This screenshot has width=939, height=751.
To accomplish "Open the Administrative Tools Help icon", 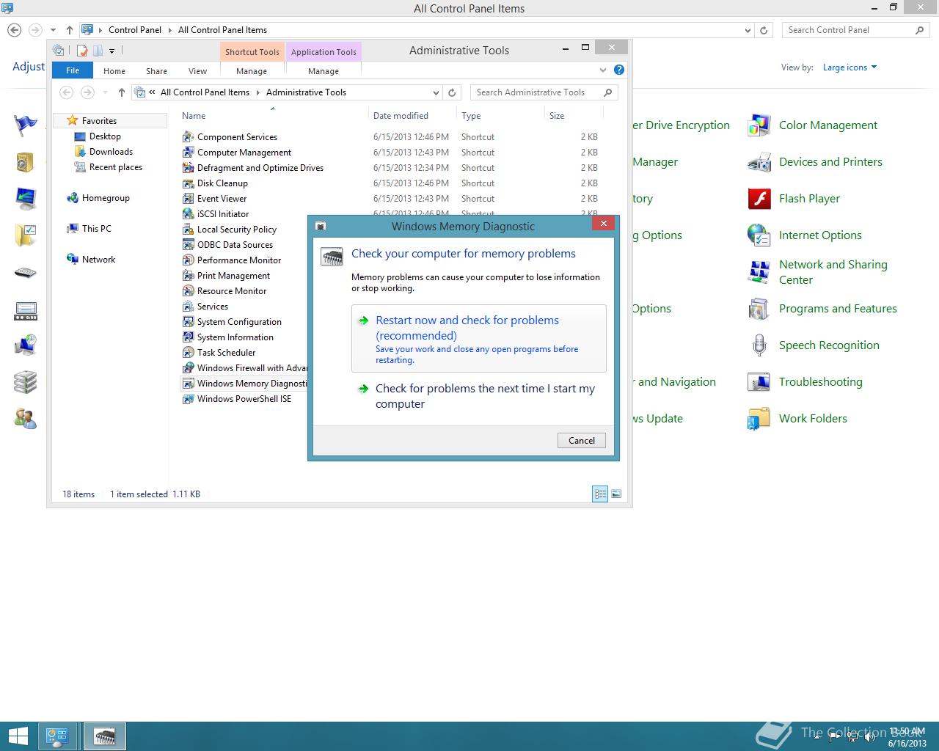I will click(619, 70).
